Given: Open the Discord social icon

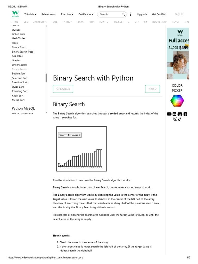Looking at the screenshot, I should coord(180,114).
